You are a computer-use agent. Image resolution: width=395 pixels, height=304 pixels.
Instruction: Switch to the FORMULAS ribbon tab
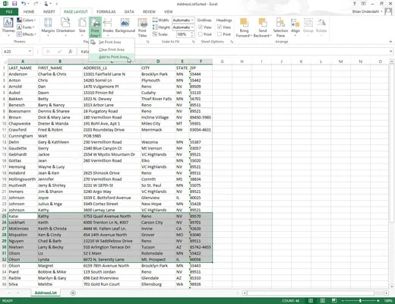tap(106, 11)
